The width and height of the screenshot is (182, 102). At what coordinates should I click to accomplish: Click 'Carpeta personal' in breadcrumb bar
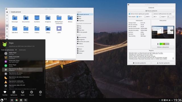[x=16, y=12]
